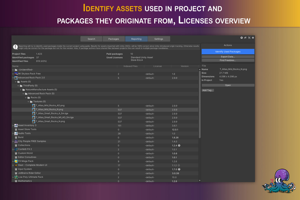
Task: Open the Help icon in the top-right toolbar
Action: click(x=253, y=37)
